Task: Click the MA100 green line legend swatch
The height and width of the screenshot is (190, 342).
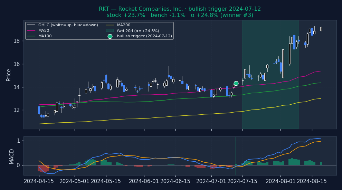Action: (x=31, y=36)
